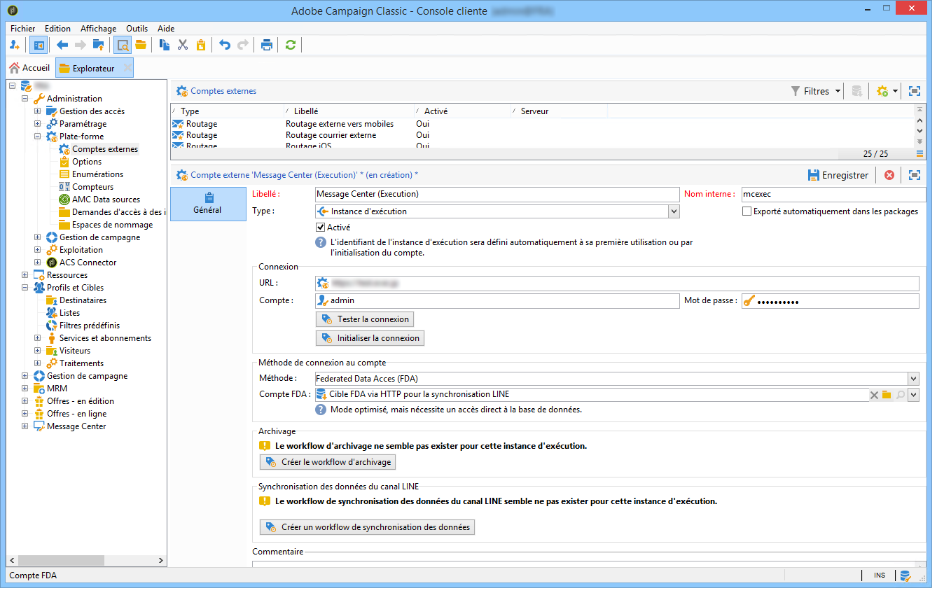
Task: Create the data synchronisation workflow
Action: click(367, 527)
